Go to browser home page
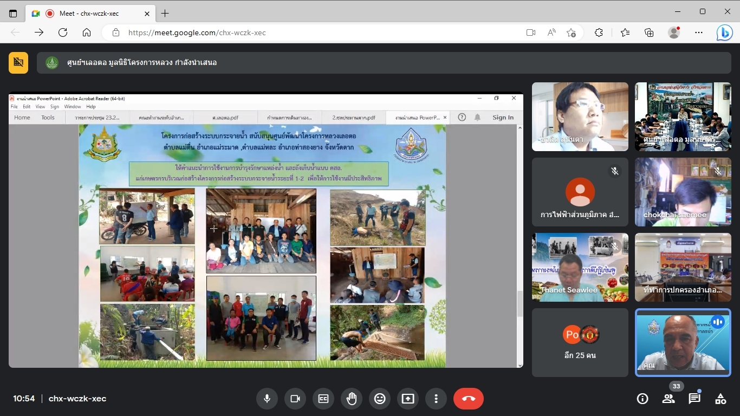Screen dimensions: 740x416 [x=87, y=32]
